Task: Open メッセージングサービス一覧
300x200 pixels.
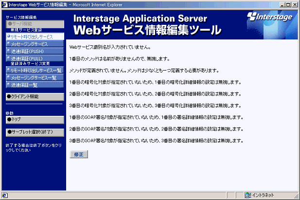Action: click(35, 77)
